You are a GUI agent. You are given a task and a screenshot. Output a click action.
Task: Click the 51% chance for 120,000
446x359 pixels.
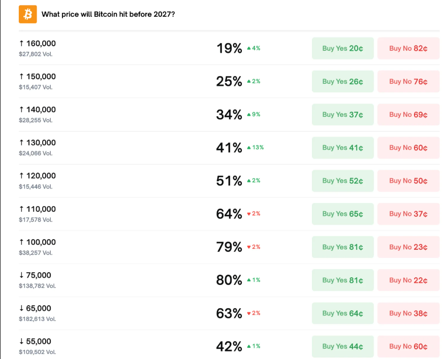click(x=229, y=181)
